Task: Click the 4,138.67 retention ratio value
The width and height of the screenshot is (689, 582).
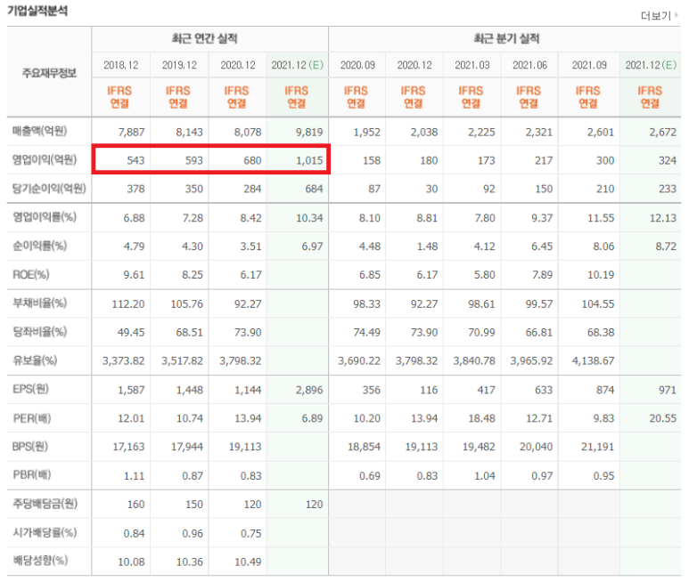Action: [587, 360]
